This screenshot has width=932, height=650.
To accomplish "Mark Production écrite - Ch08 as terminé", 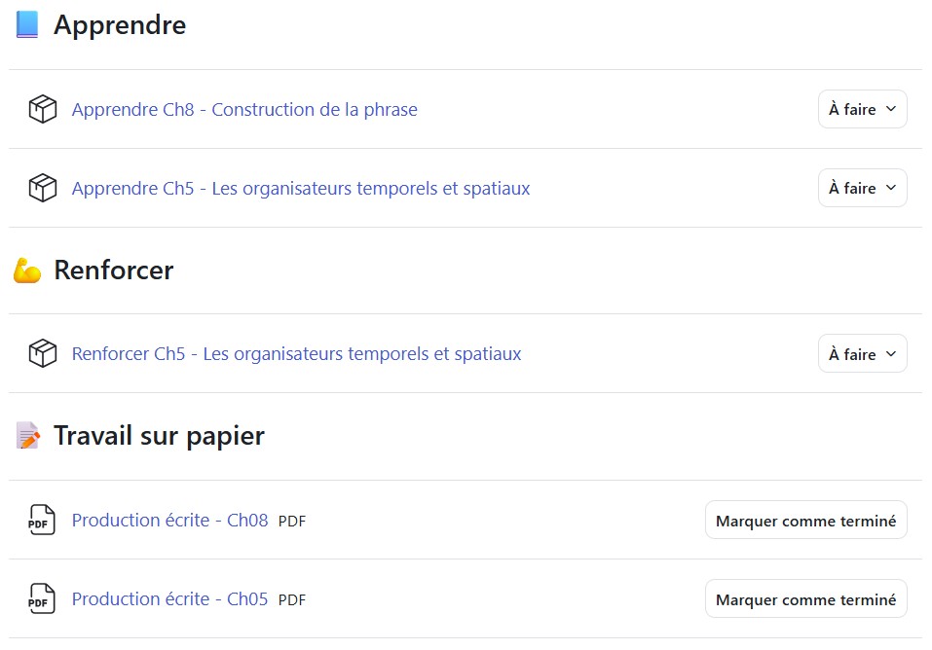I will pyautogui.click(x=805, y=521).
